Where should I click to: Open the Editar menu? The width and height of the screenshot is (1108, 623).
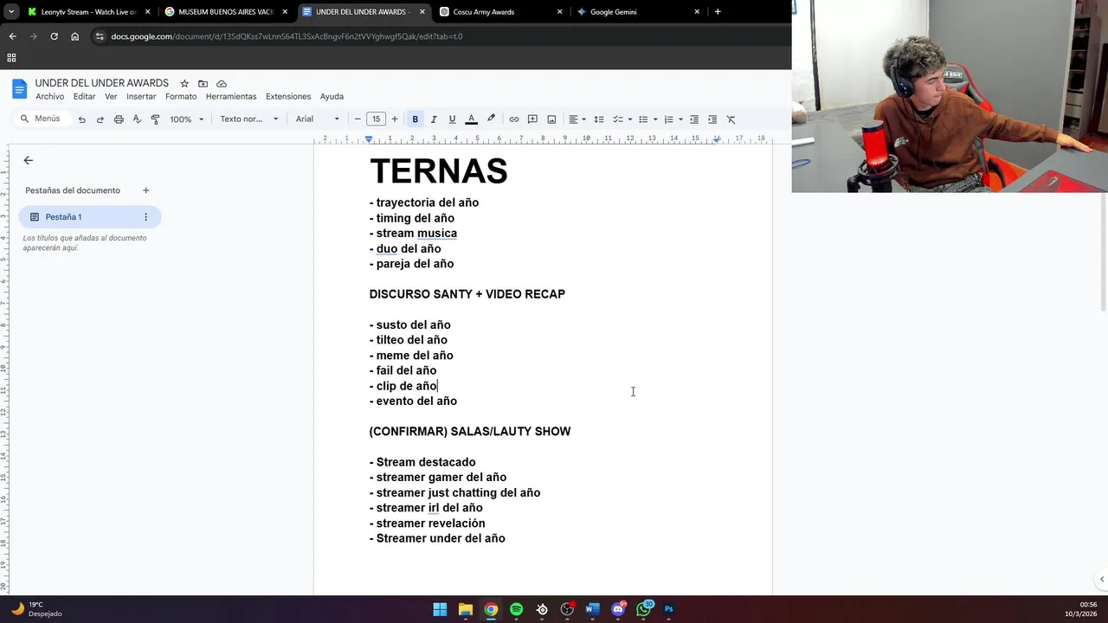84,96
